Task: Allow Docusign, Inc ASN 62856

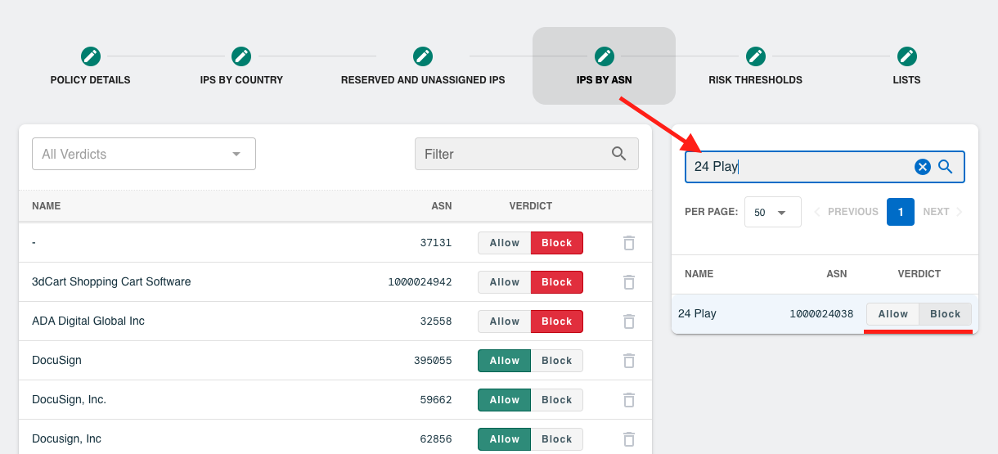Action: click(x=505, y=439)
